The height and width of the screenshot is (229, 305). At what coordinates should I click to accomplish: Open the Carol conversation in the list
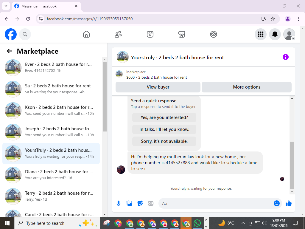(x=51, y=213)
